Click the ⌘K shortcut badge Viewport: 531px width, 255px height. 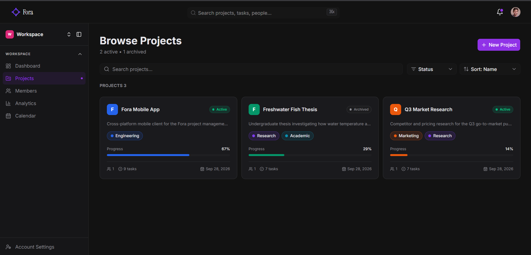click(x=332, y=12)
